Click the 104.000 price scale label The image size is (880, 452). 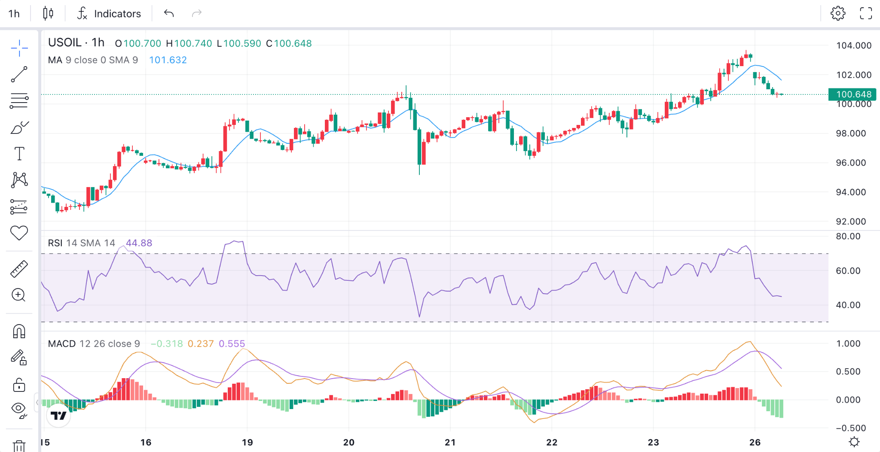point(853,46)
